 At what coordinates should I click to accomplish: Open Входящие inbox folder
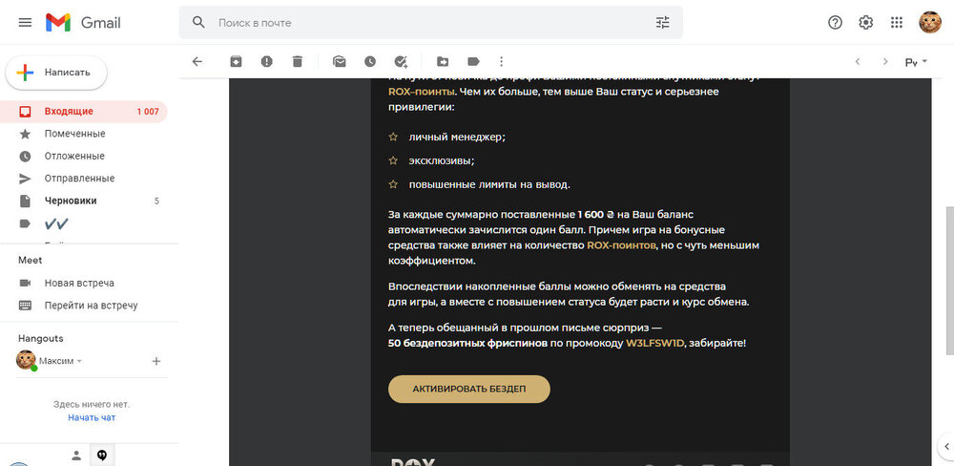[67, 112]
